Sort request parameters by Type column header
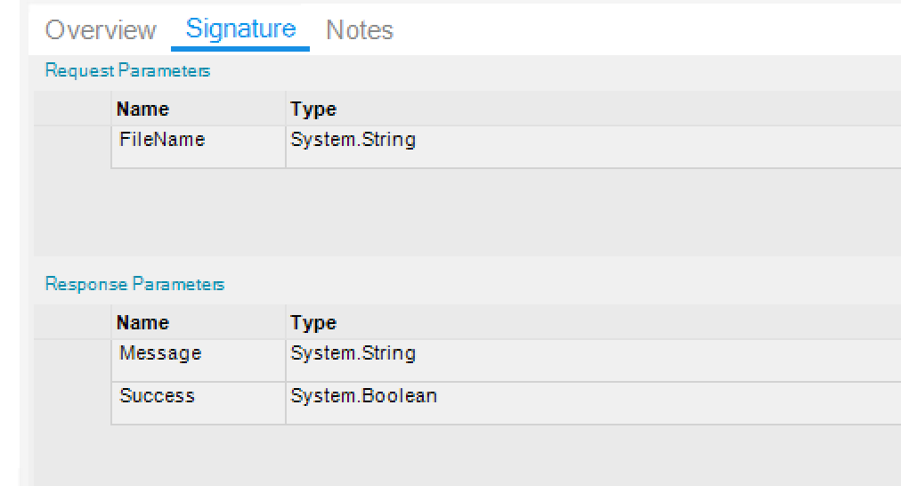The height and width of the screenshot is (486, 901). pos(313,109)
